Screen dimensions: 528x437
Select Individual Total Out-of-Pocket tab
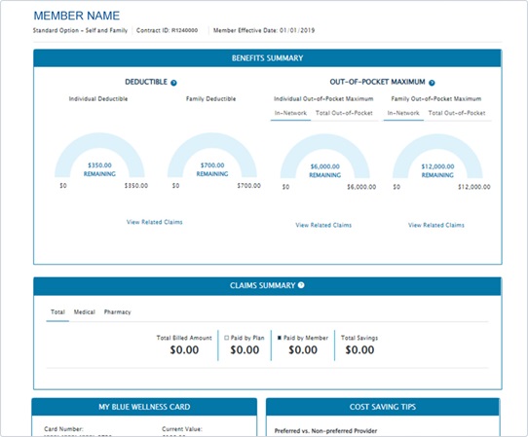pos(344,113)
